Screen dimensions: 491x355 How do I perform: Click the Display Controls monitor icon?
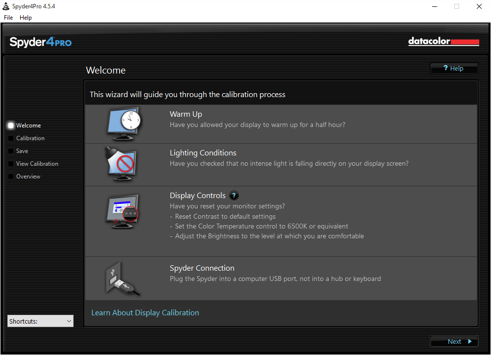[x=123, y=212]
